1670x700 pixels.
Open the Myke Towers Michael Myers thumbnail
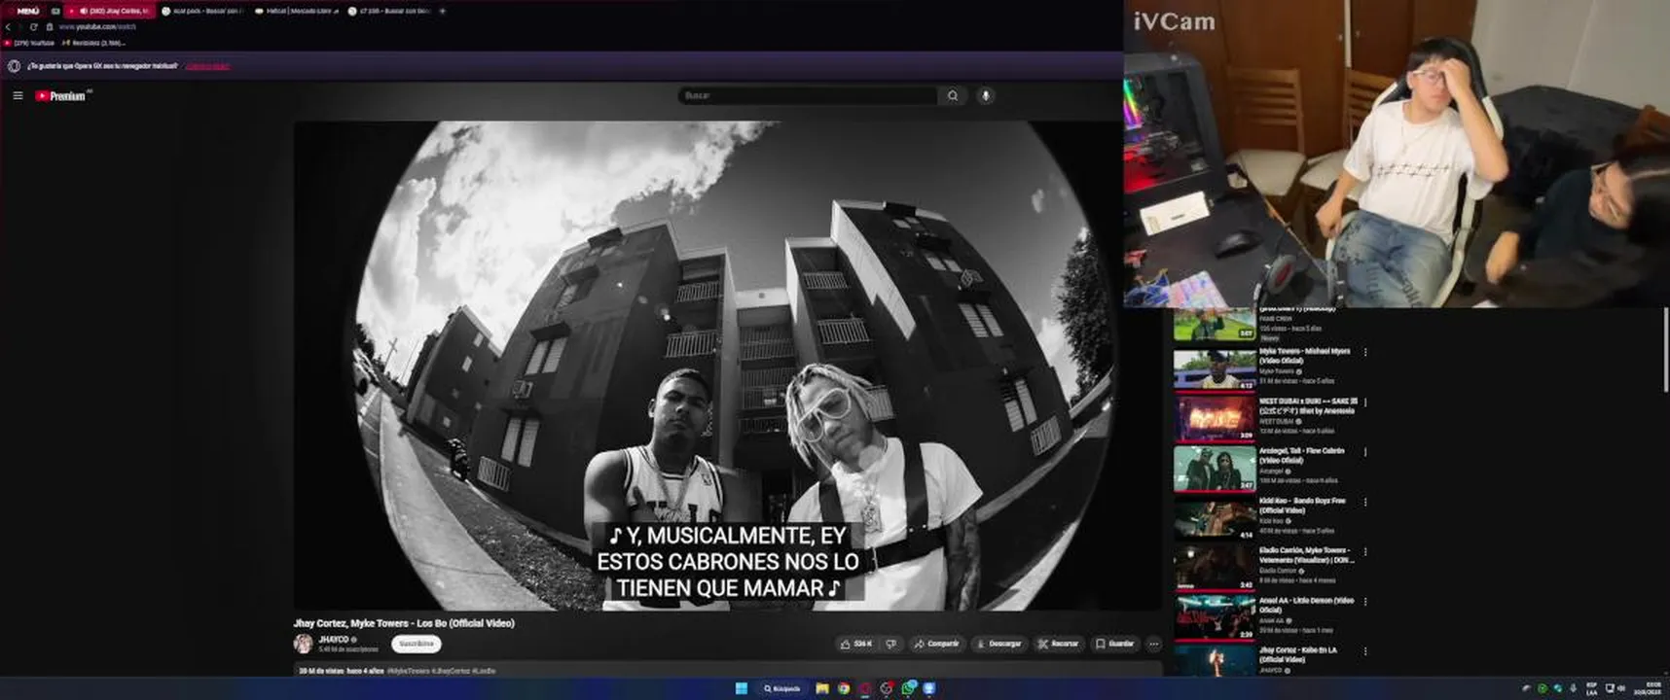coord(1215,369)
